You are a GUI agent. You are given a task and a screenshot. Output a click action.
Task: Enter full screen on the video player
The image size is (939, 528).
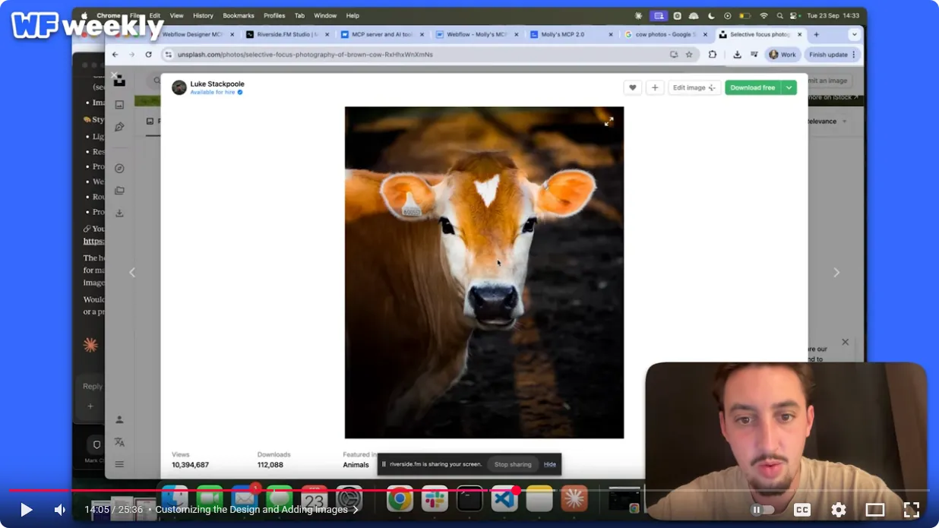912,510
